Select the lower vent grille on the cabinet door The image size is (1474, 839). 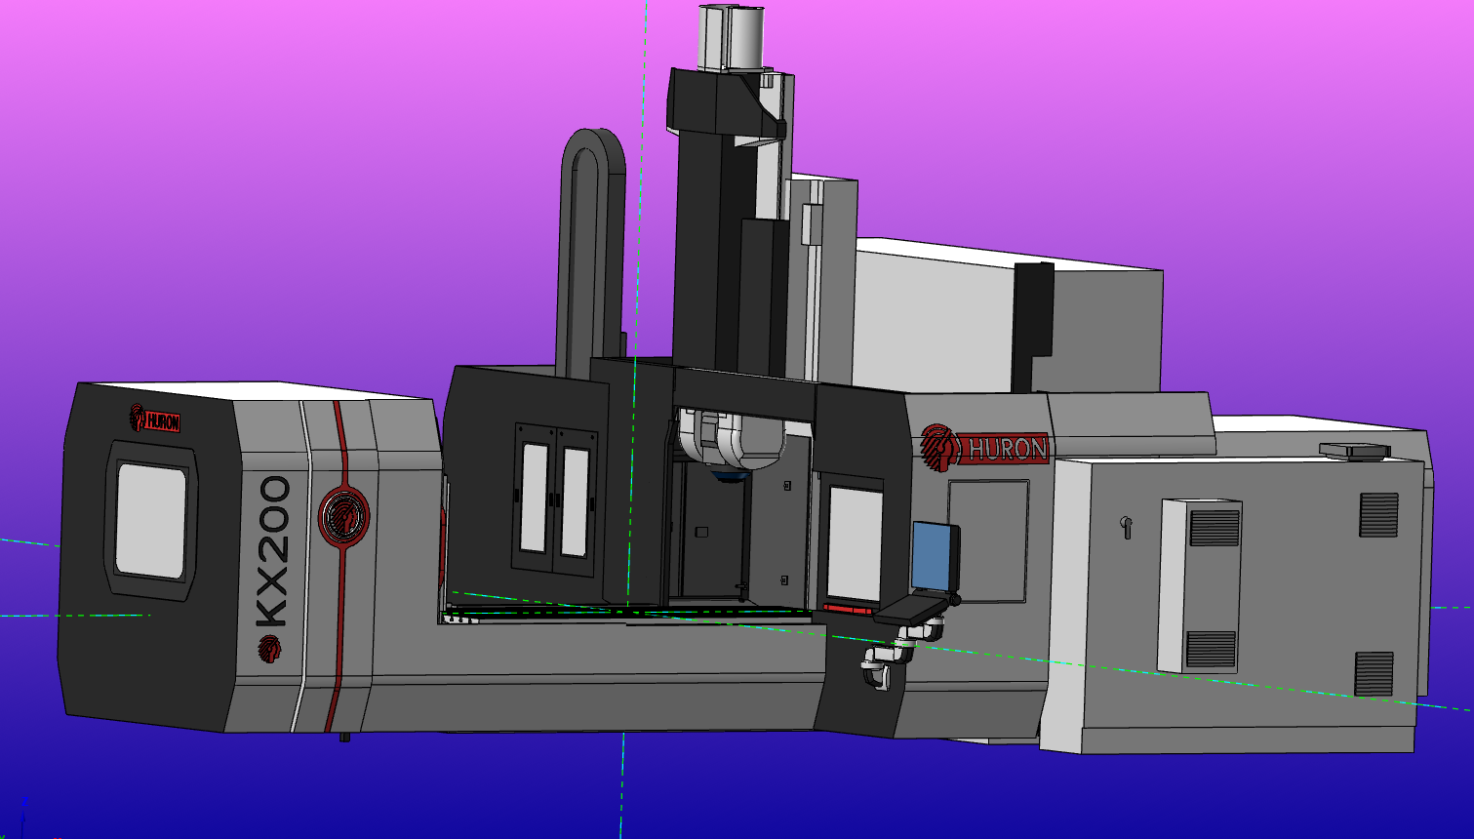[x=1211, y=650]
